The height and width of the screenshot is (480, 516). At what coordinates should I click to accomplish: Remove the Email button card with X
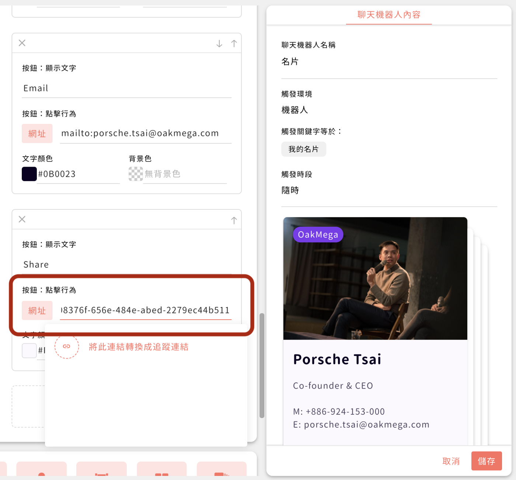tap(22, 43)
